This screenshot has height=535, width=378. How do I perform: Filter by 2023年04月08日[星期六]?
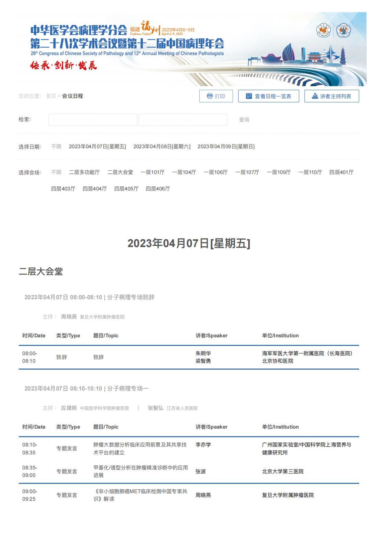pyautogui.click(x=162, y=147)
